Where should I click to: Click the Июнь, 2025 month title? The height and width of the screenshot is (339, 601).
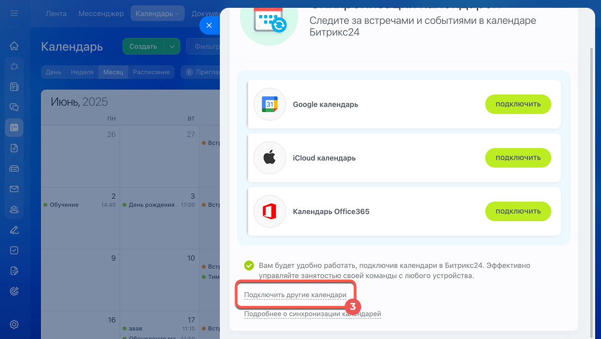79,102
